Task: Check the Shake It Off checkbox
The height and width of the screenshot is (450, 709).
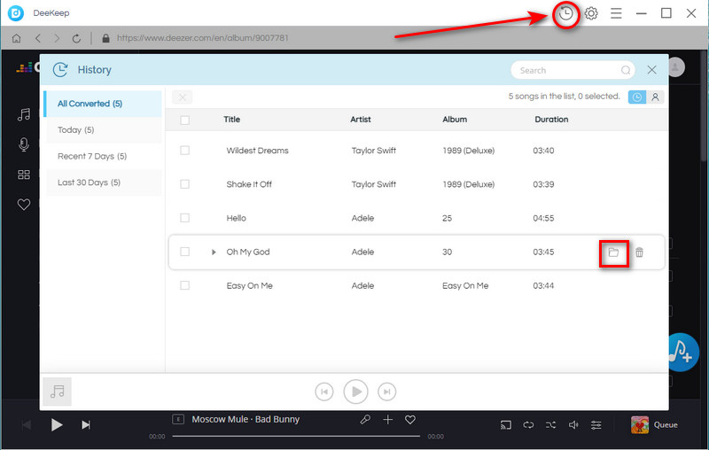Action: (x=184, y=184)
